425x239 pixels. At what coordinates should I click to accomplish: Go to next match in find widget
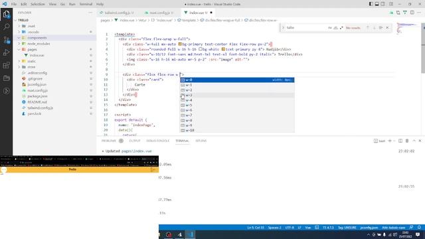pyautogui.click(x=375, y=28)
